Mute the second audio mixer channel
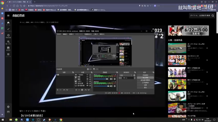The image size is (218, 122). pos(111,86)
